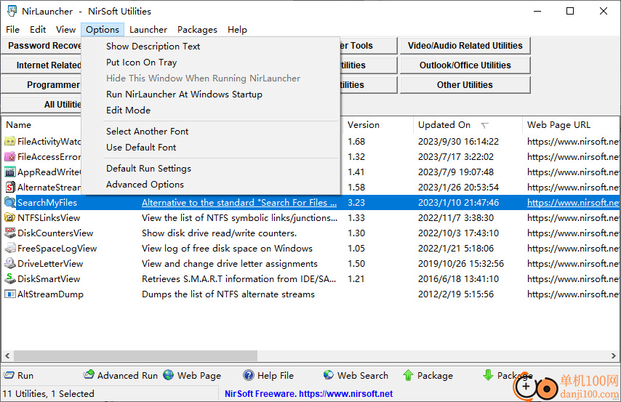
Task: Select the Programmer category button
Action: tap(41, 85)
